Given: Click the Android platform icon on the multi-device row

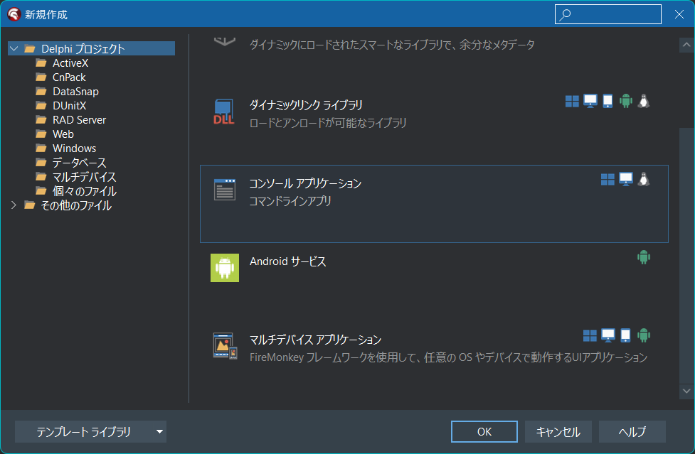Looking at the screenshot, I should click(x=643, y=335).
